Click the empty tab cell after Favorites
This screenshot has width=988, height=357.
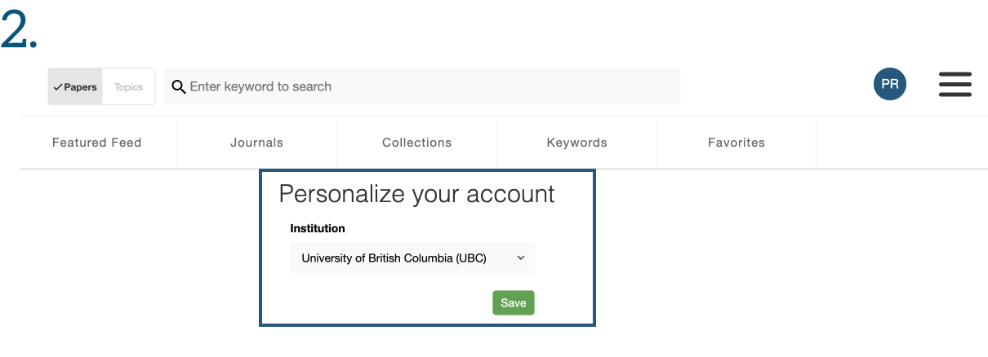click(902, 143)
